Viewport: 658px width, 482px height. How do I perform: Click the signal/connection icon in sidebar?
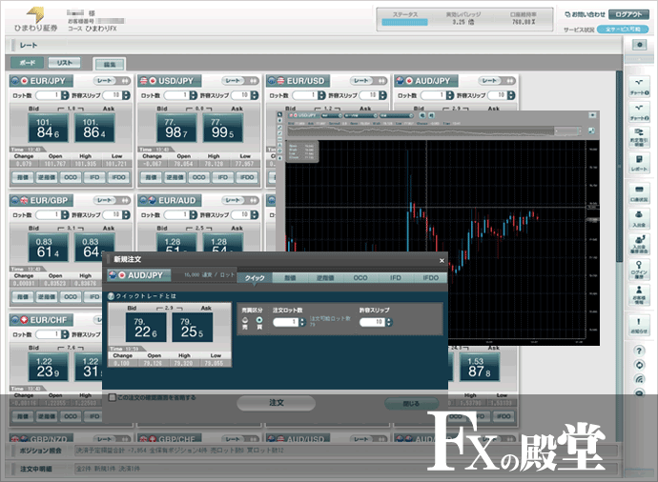(x=639, y=379)
